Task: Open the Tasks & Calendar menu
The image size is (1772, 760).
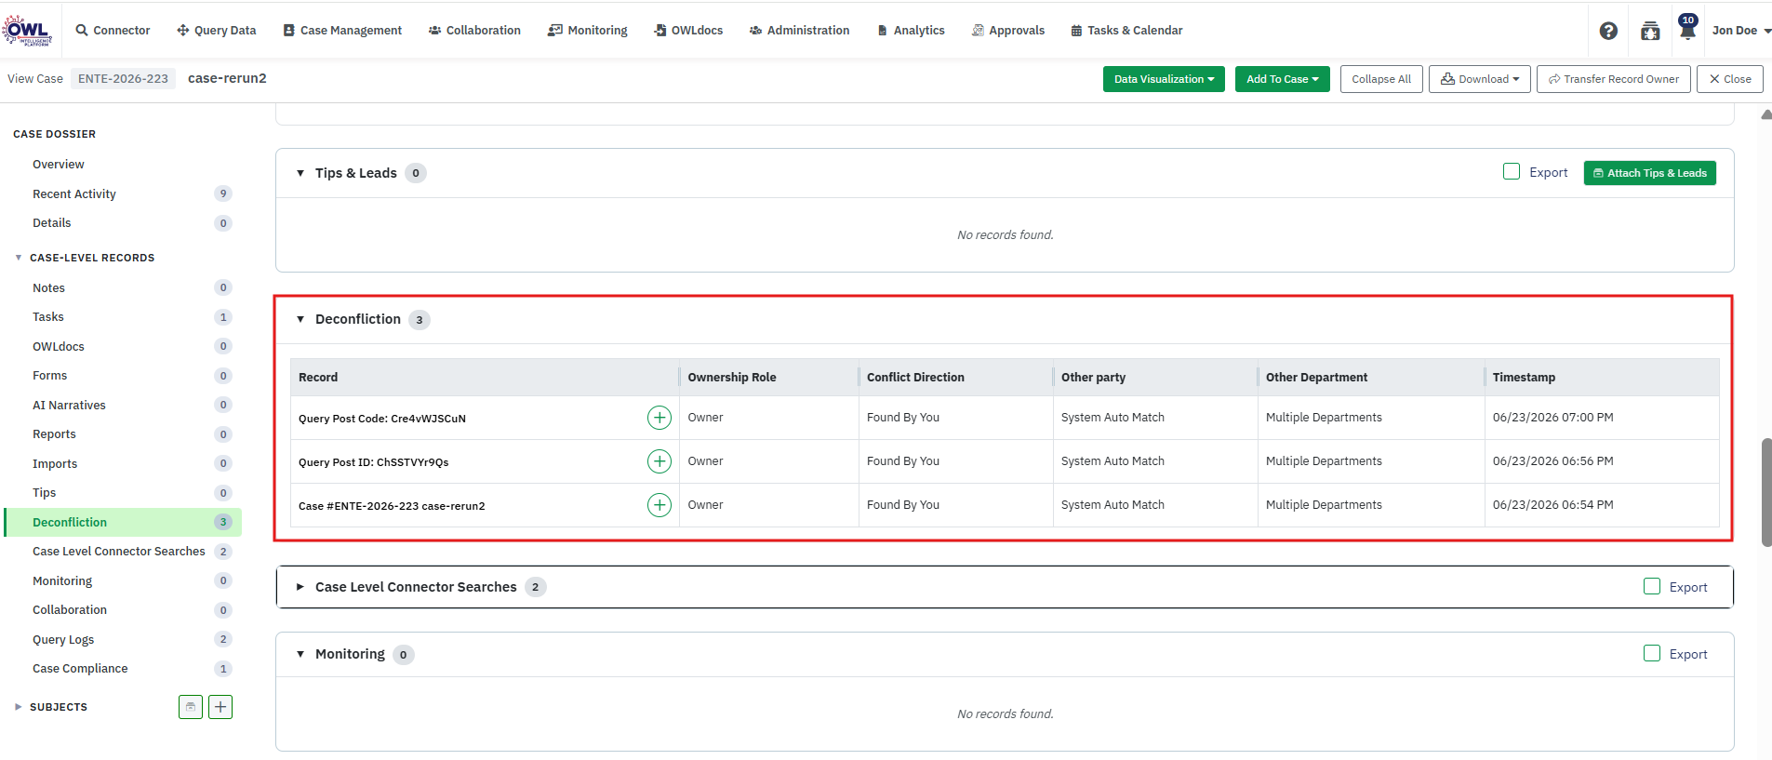Action: click(x=1127, y=31)
